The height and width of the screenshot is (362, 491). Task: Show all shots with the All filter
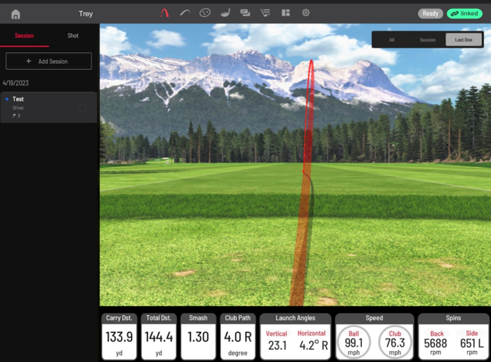click(x=392, y=40)
